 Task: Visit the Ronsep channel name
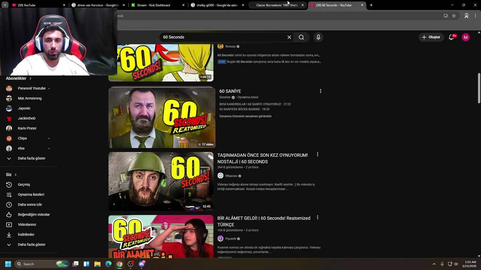click(x=230, y=46)
